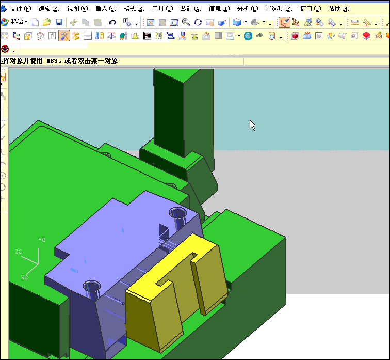Image resolution: width=390 pixels, height=360 pixels.
Task: Expand the rendering style dropdown arrow
Action: (246, 22)
